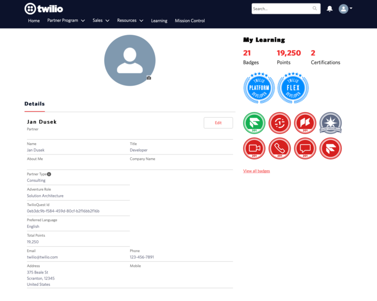The height and width of the screenshot is (301, 377).
Task: Expand the Sales dropdown menu
Action: [101, 21]
